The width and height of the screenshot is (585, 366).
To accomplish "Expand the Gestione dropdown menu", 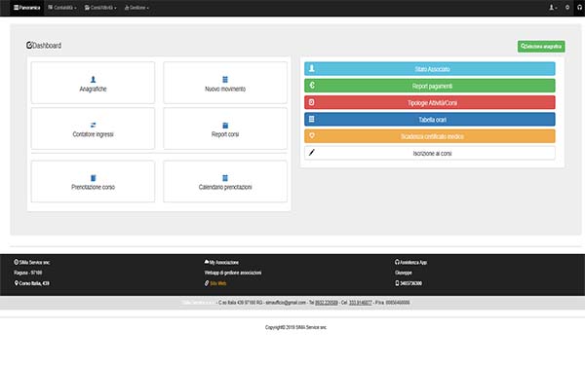I will pyautogui.click(x=136, y=8).
